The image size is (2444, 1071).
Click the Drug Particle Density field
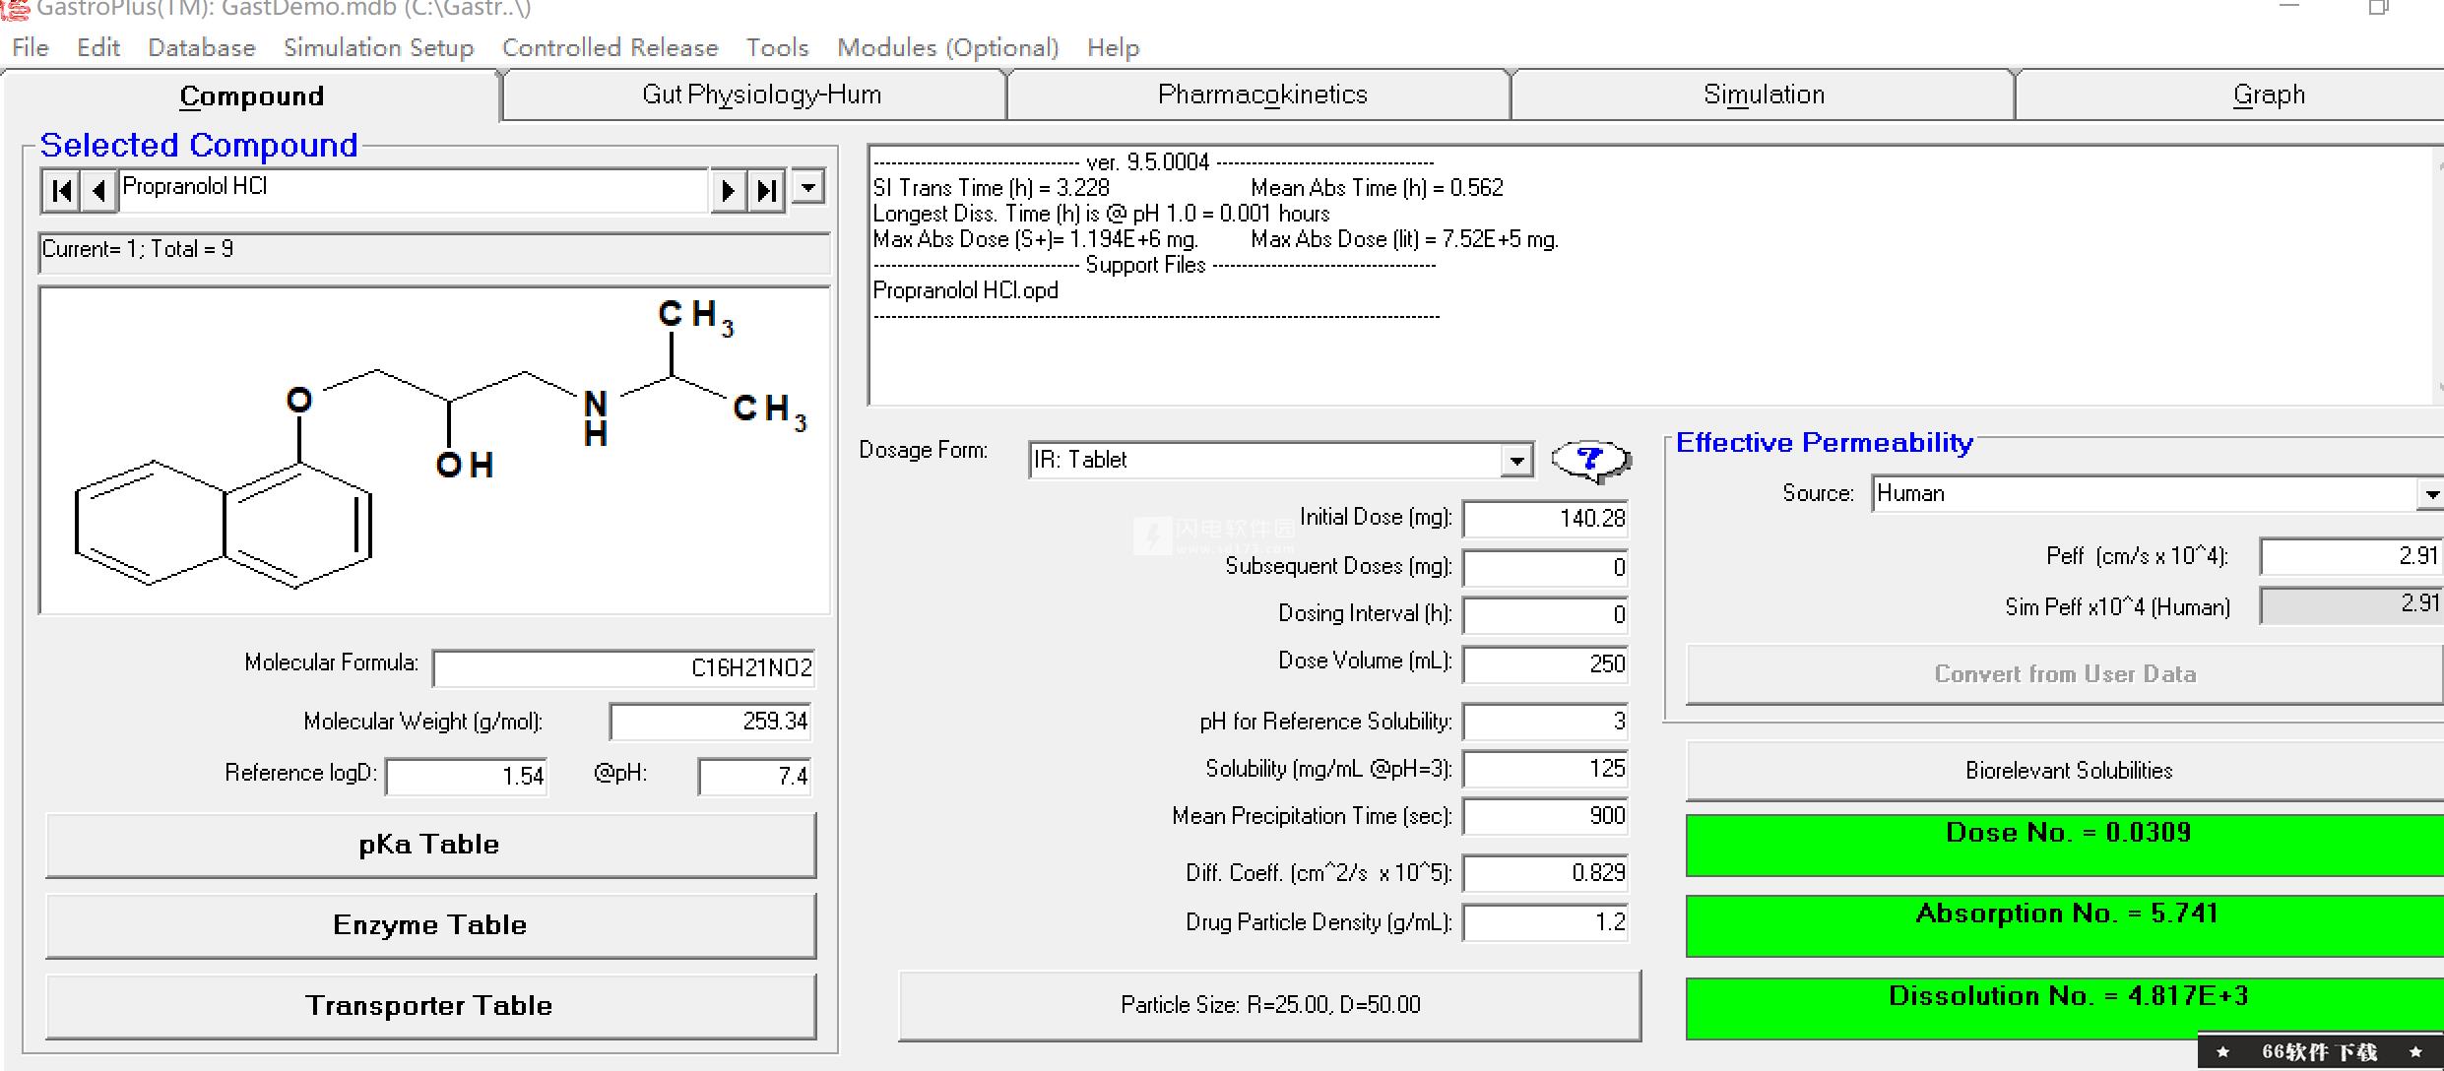[1546, 922]
